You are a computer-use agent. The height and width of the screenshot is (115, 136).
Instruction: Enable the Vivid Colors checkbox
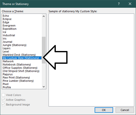pos(3,95)
